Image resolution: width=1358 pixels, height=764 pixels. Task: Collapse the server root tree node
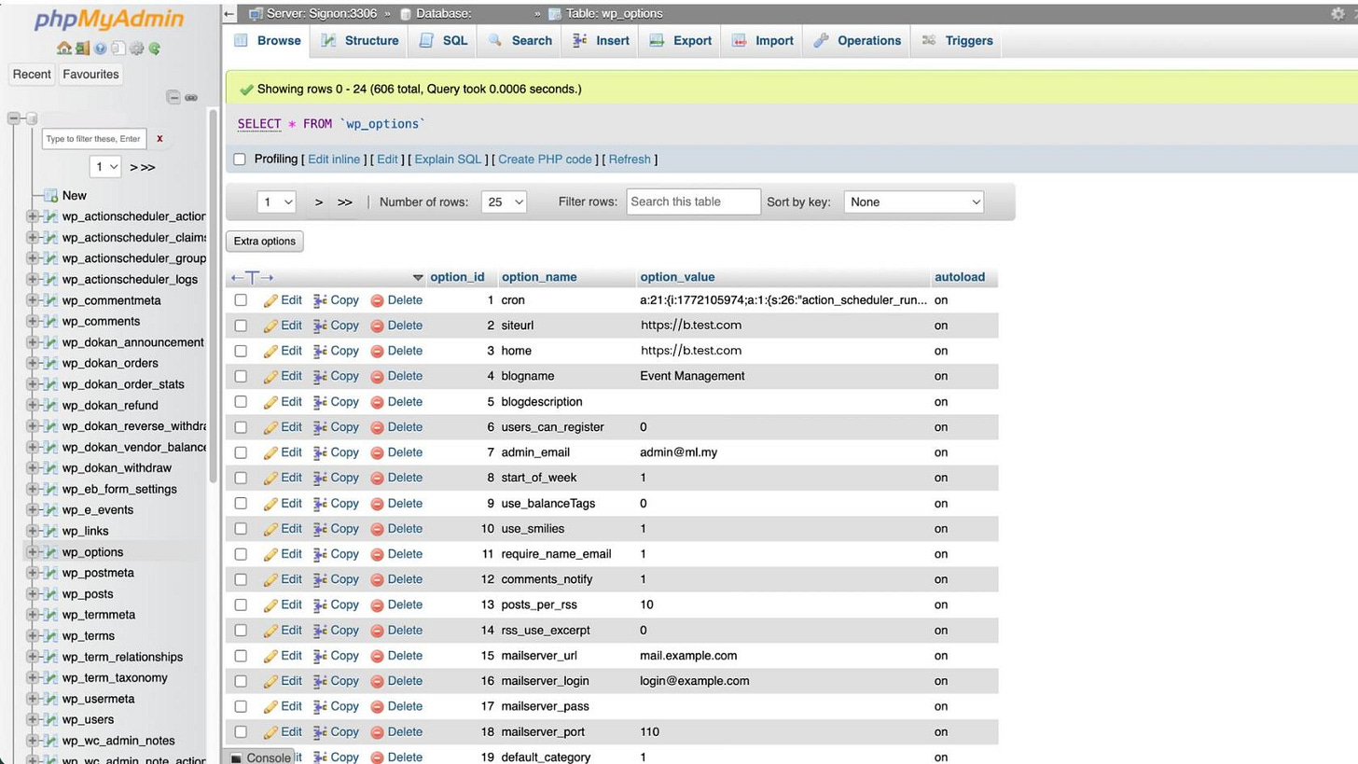point(14,118)
